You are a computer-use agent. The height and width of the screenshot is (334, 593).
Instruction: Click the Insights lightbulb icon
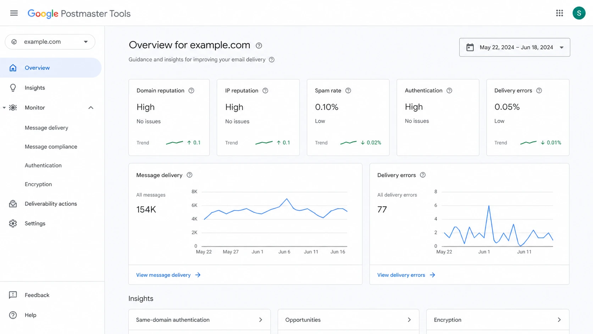(x=13, y=88)
